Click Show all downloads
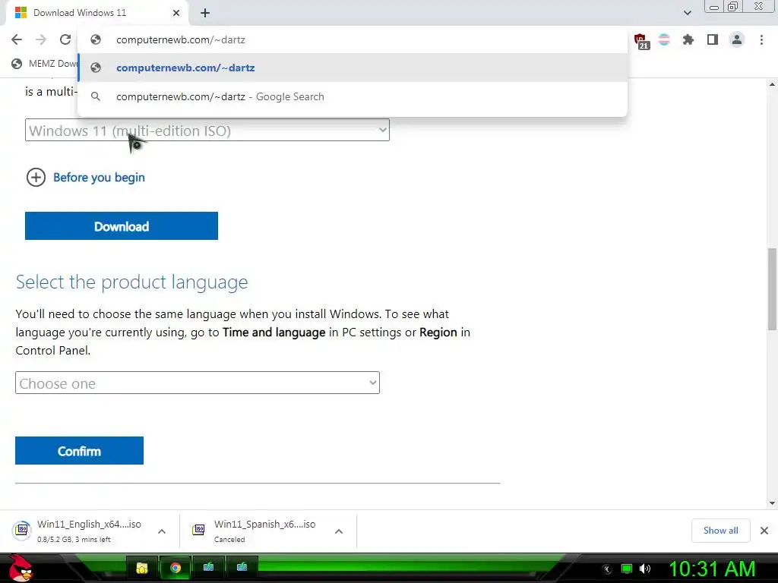The width and height of the screenshot is (778, 583). click(720, 531)
